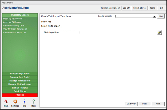This screenshot has height=110, width=167.
Task: Select Import My Orders section header
Action: point(20,15)
